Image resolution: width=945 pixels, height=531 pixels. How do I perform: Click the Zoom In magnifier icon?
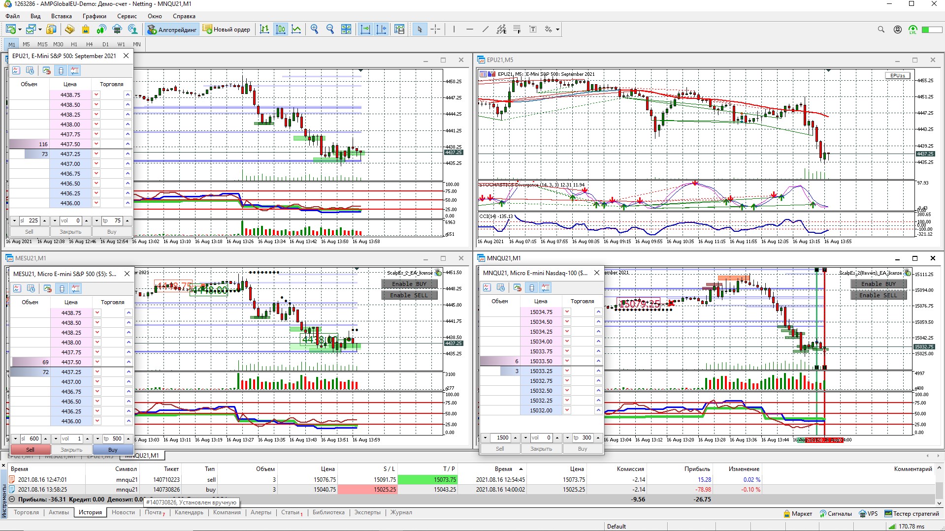point(314,30)
